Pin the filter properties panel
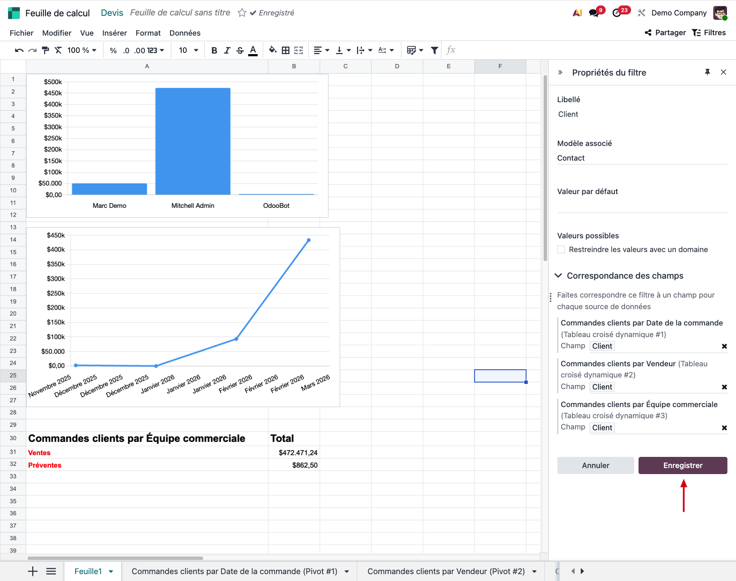The image size is (736, 581). click(x=707, y=72)
